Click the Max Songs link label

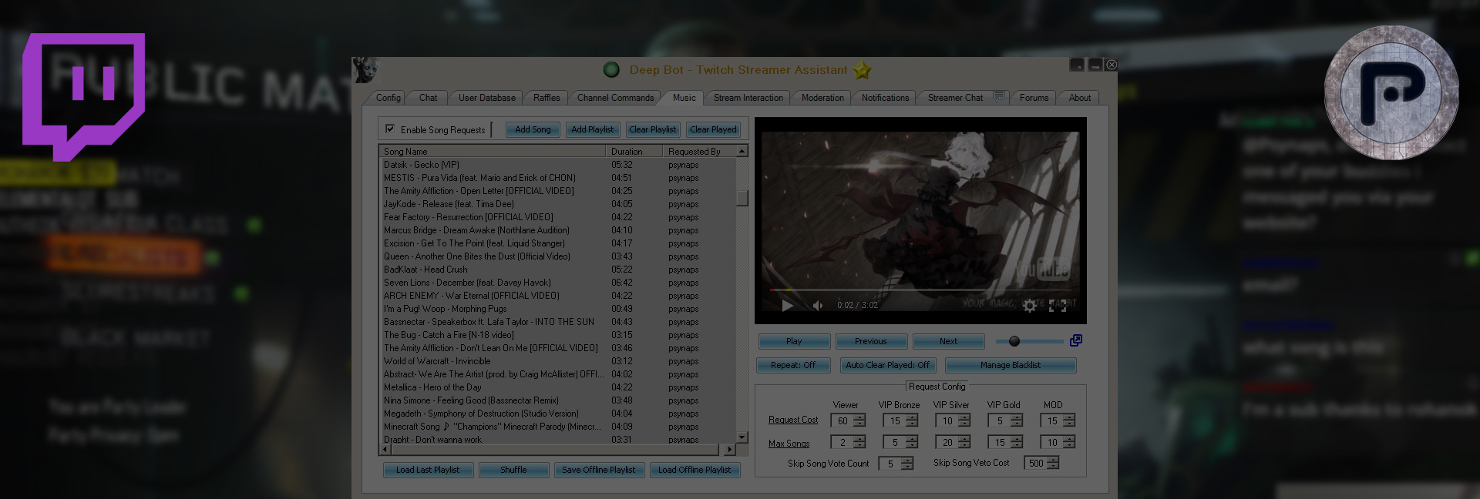point(789,444)
